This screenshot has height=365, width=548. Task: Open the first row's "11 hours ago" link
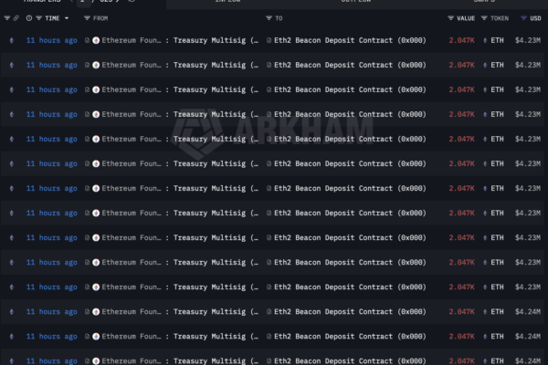(x=51, y=40)
